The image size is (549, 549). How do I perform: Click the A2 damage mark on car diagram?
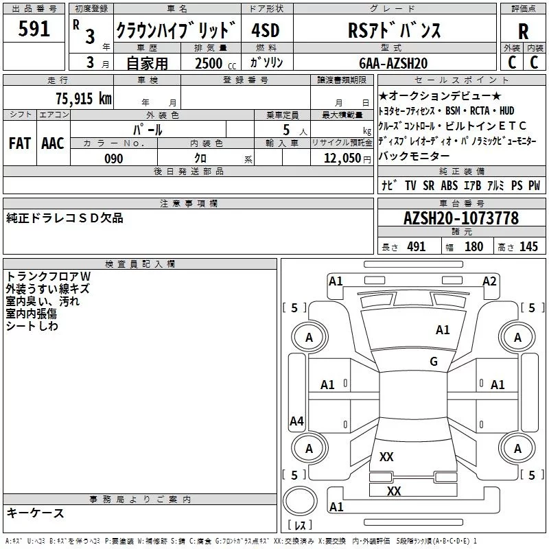coord(489,281)
